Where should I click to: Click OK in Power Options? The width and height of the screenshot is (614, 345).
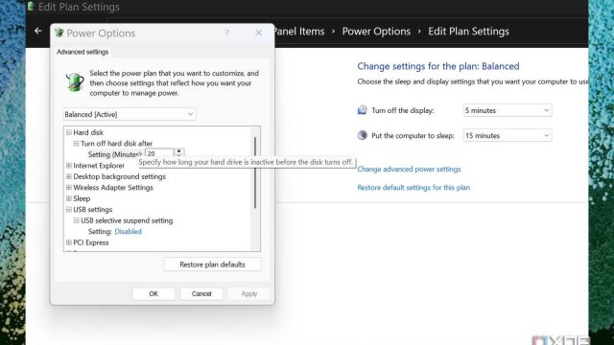153,294
